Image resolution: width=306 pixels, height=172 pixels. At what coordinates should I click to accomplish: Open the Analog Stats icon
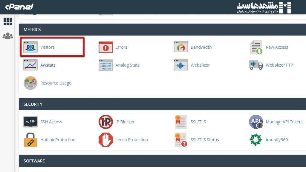(x=106, y=65)
